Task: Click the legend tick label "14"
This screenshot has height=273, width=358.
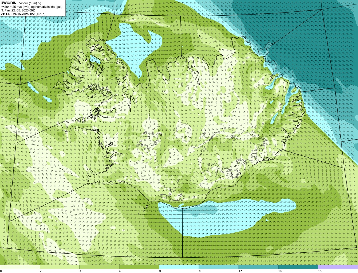Action: [x=280, y=271]
